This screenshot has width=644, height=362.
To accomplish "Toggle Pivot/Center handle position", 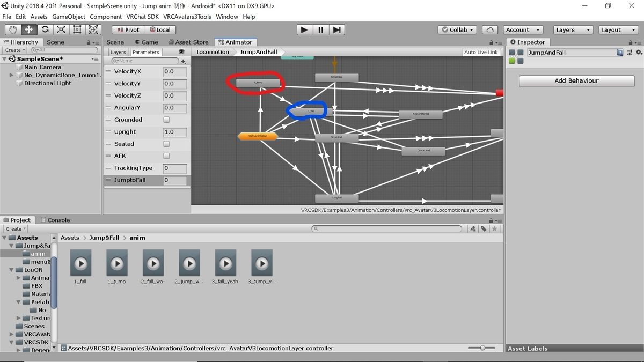I will click(x=128, y=30).
